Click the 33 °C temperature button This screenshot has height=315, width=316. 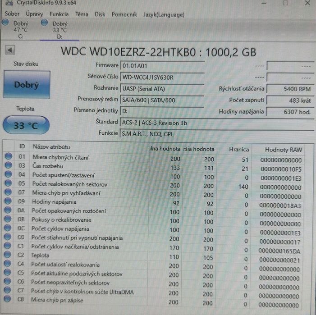coord(26,125)
